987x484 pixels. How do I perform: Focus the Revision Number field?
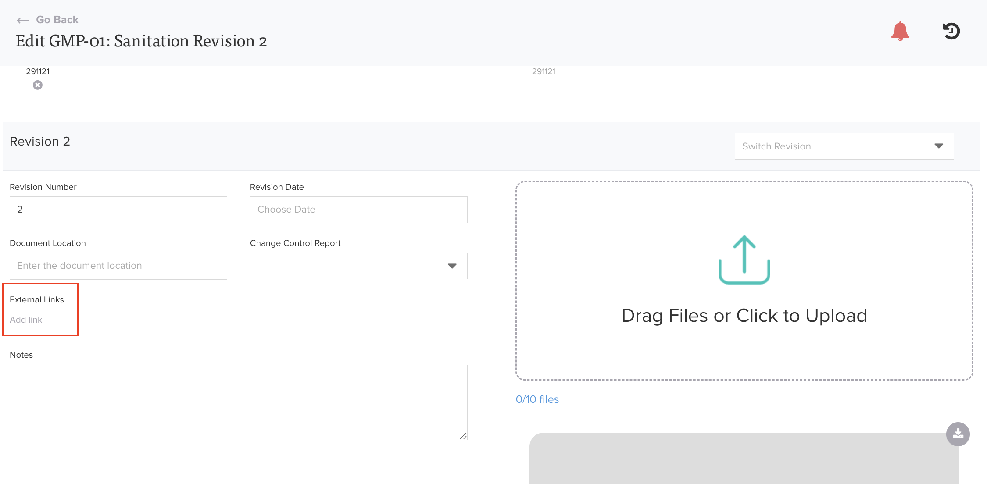click(x=118, y=210)
